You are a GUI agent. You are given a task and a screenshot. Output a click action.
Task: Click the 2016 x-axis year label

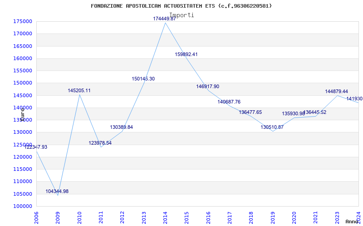pyautogui.click(x=208, y=217)
